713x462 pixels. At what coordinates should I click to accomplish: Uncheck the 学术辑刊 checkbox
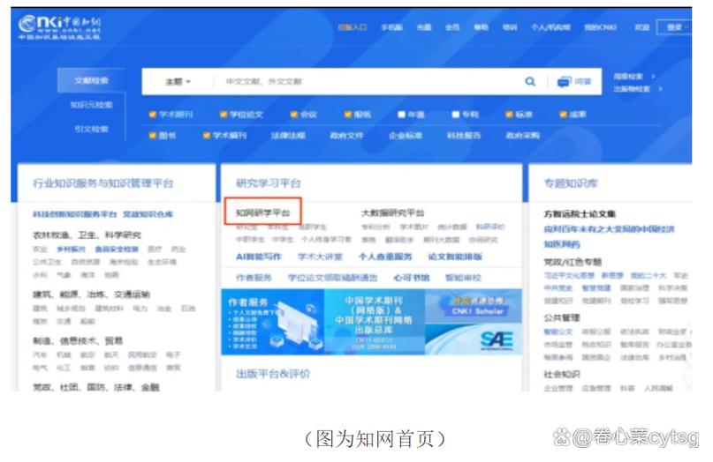(207, 135)
